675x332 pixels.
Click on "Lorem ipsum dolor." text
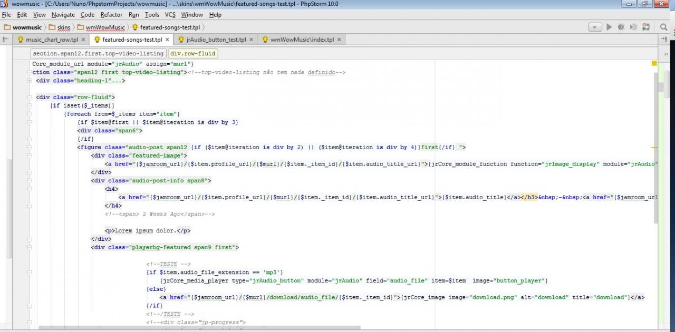[146, 230]
